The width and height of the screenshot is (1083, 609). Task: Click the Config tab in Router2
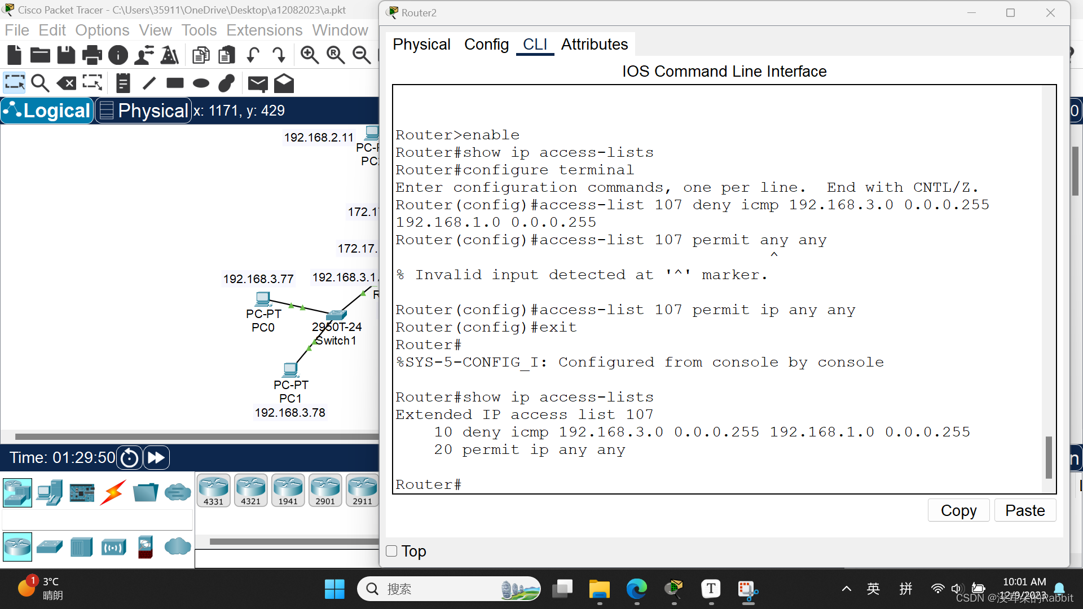pyautogui.click(x=486, y=44)
